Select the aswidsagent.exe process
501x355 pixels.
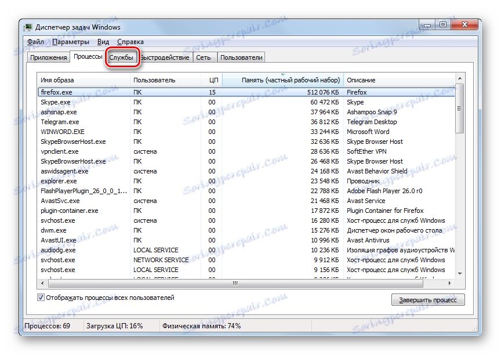[246, 171]
